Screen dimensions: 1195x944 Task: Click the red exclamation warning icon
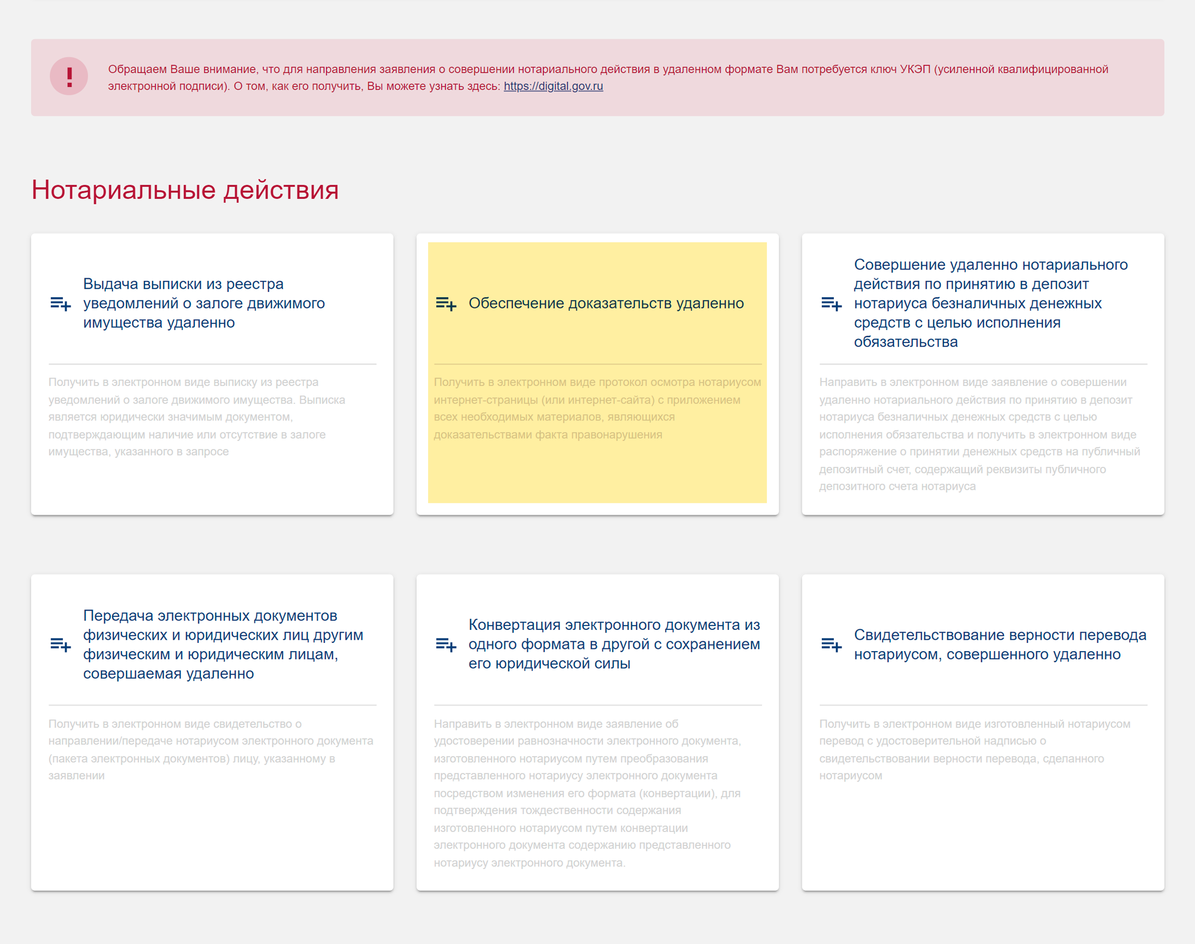click(x=69, y=76)
